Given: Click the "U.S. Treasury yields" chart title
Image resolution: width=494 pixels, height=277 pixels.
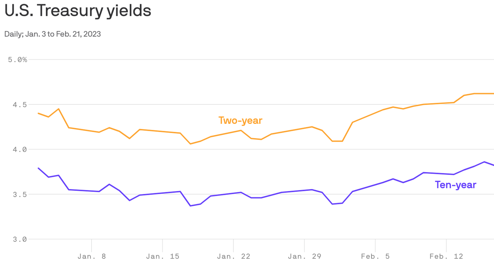Looking at the screenshot, I should [x=78, y=11].
